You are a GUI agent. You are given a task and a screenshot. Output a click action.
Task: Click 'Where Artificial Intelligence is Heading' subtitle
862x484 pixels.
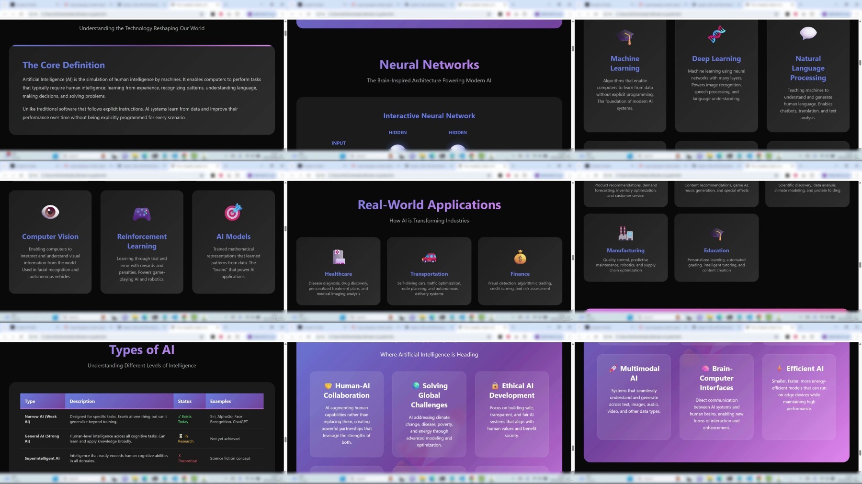pyautogui.click(x=429, y=355)
